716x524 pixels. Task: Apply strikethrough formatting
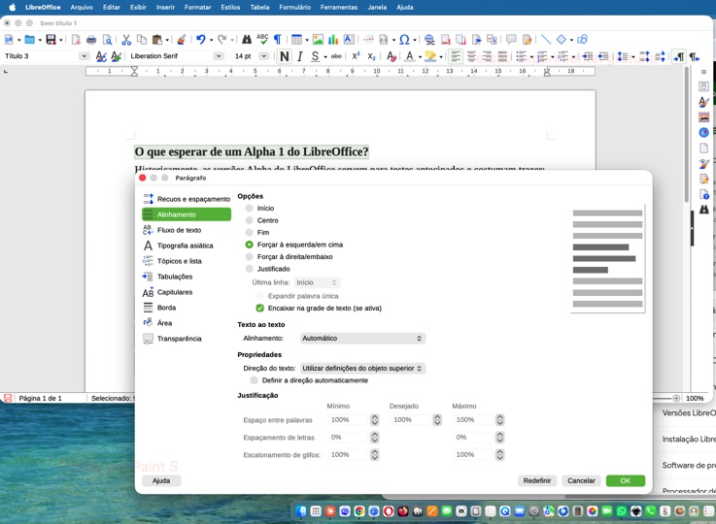(336, 56)
